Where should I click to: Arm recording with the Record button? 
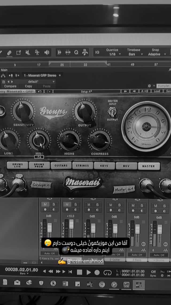click(97, 272)
